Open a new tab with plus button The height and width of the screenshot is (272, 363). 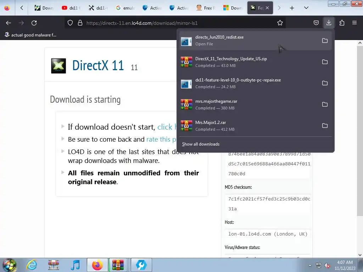(x=292, y=8)
